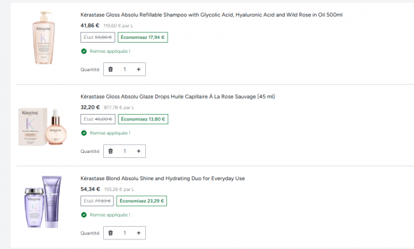
Task: Click the Économisez 17,94 € savings badge
Action: pyautogui.click(x=143, y=37)
